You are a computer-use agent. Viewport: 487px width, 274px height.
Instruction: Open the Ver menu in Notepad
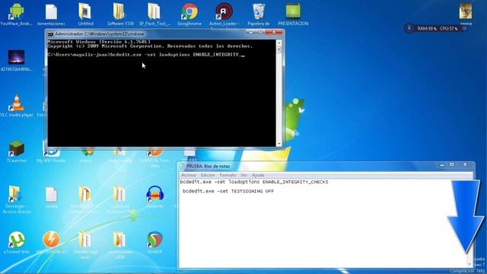point(243,175)
